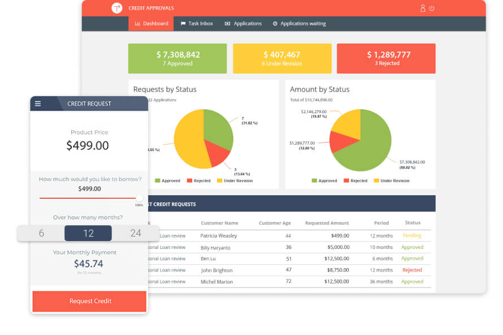
Task: Click the power logout icon
Action: coord(432,8)
